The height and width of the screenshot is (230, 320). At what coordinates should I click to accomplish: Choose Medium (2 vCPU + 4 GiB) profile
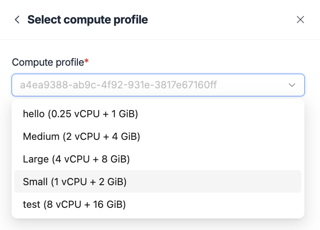point(82,136)
